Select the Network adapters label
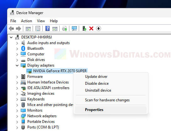 pos(42,116)
